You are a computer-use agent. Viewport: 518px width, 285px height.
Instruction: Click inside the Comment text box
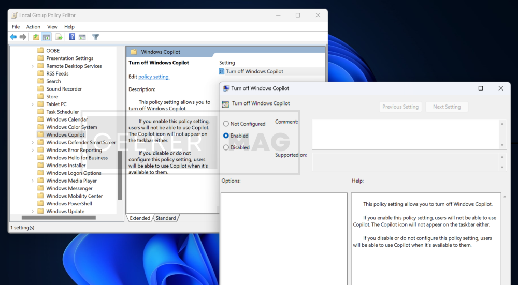click(x=406, y=134)
